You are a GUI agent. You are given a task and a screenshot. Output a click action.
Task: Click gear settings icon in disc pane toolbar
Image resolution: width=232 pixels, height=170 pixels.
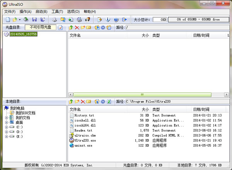(103, 28)
